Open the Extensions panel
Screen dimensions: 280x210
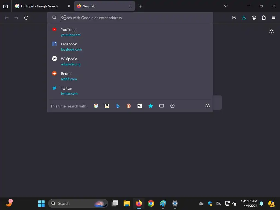tap(264, 17)
